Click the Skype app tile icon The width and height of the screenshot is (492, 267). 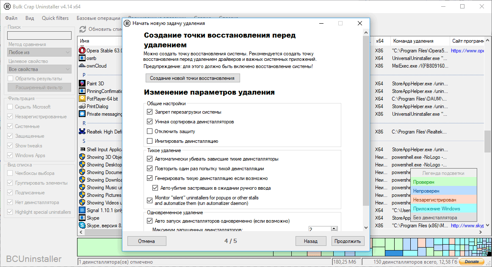82,218
